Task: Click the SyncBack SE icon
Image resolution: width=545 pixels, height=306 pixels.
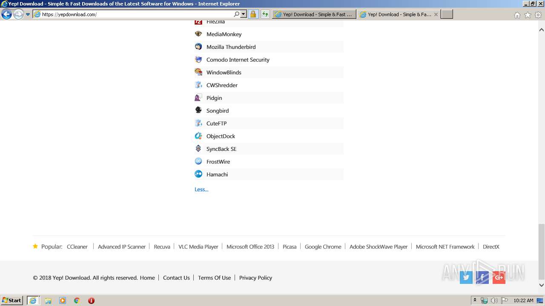Action: point(198,149)
